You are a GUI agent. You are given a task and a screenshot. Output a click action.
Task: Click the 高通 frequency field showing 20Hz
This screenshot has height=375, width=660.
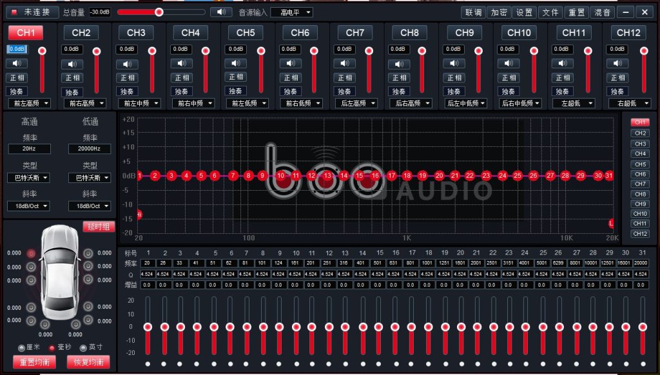pyautogui.click(x=30, y=149)
